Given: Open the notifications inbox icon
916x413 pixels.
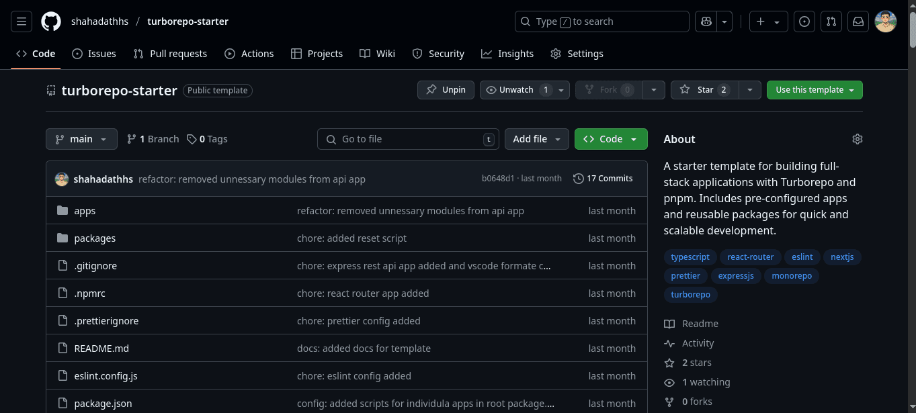Looking at the screenshot, I should (858, 21).
